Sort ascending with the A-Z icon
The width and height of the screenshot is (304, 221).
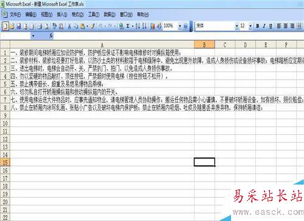pyautogui.click(x=137, y=26)
